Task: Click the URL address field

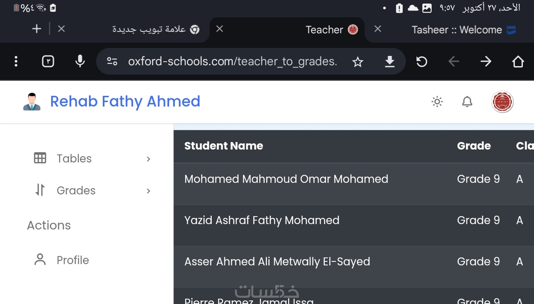Action: coord(232,61)
